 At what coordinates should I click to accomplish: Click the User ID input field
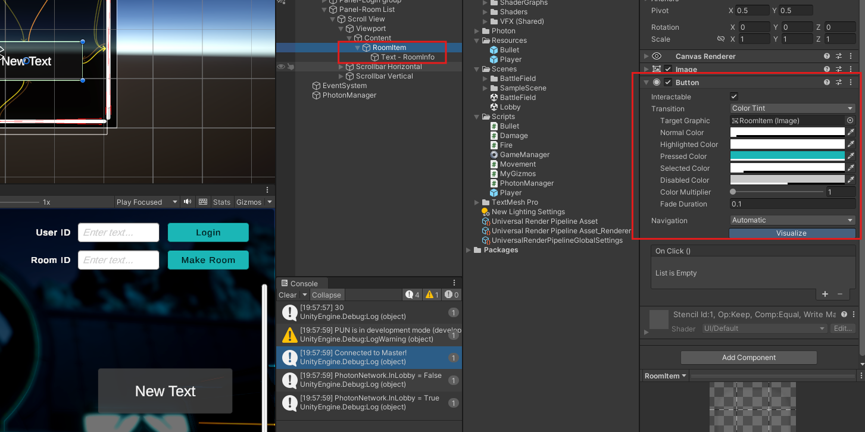click(118, 232)
